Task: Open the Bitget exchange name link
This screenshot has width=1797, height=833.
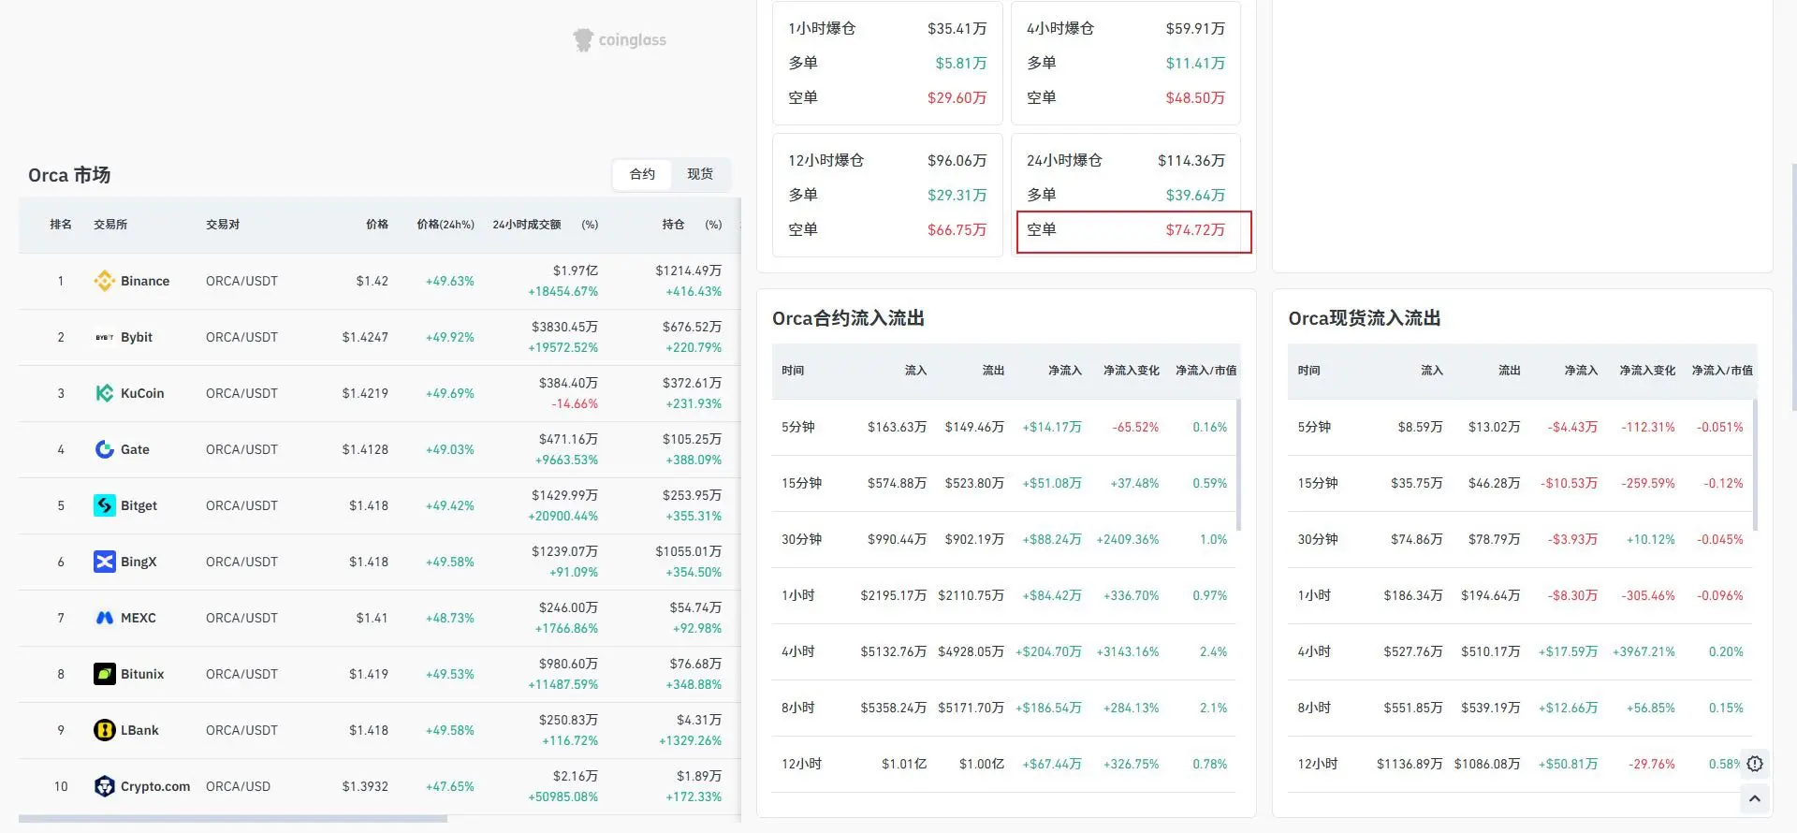Action: 139,505
